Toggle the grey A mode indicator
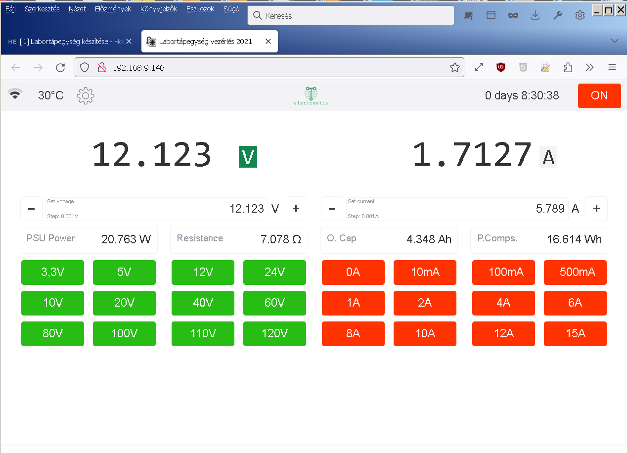 548,157
